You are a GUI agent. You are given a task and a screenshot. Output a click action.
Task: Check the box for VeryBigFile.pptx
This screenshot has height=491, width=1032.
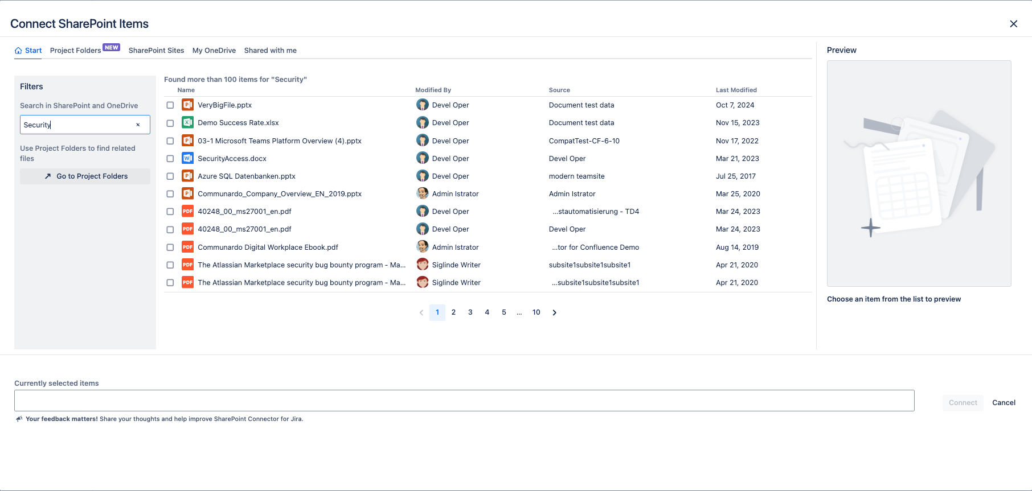[170, 105]
